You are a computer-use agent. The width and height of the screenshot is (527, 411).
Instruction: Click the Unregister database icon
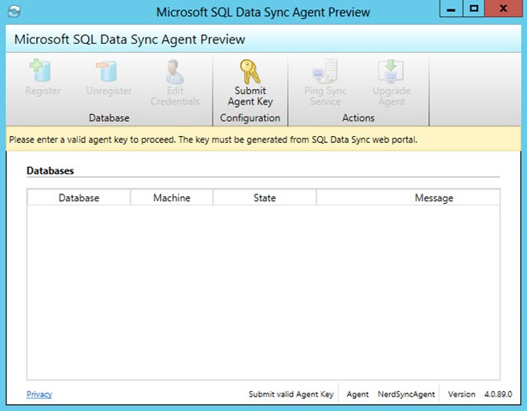point(107,71)
